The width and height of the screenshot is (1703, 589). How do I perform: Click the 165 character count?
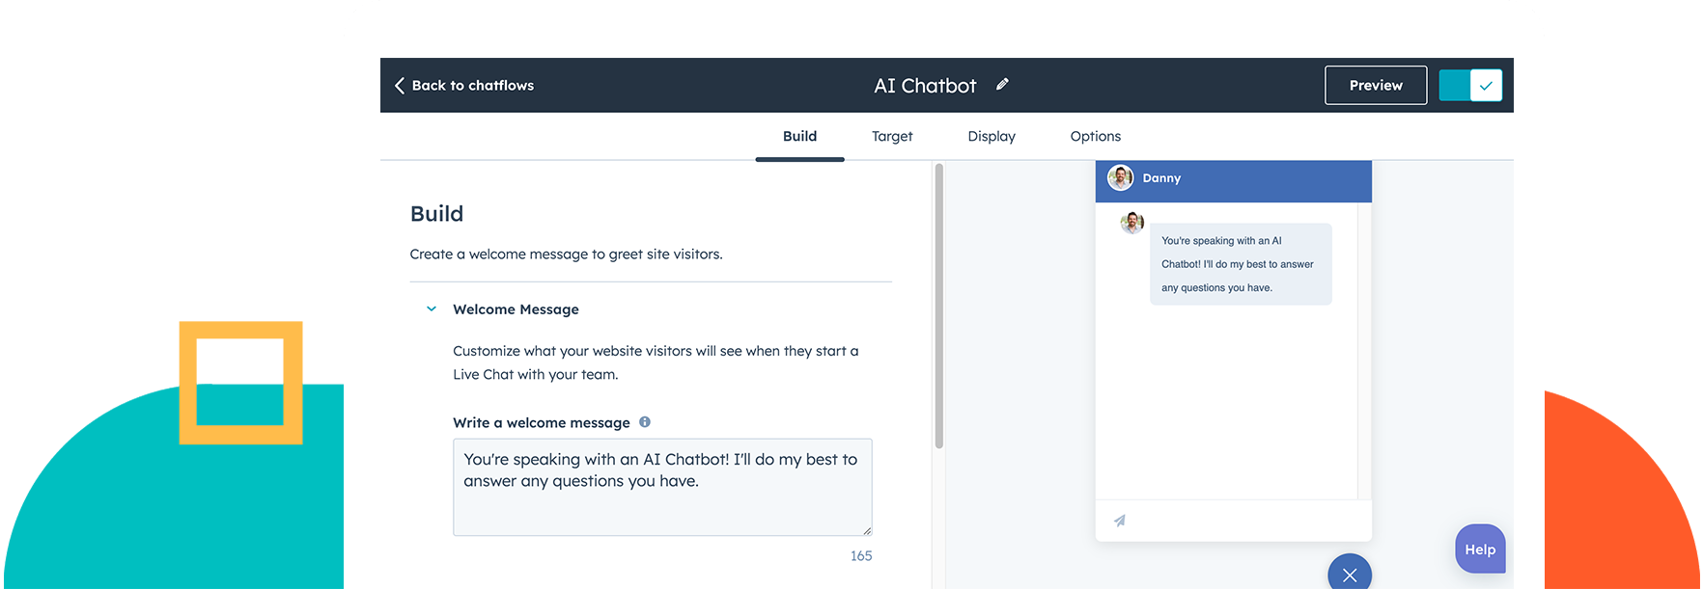click(x=861, y=555)
